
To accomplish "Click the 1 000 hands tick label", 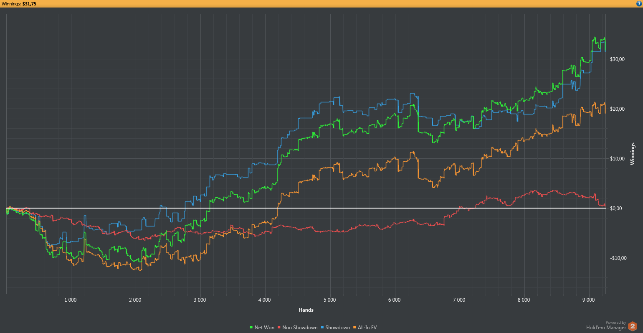I will coord(70,300).
